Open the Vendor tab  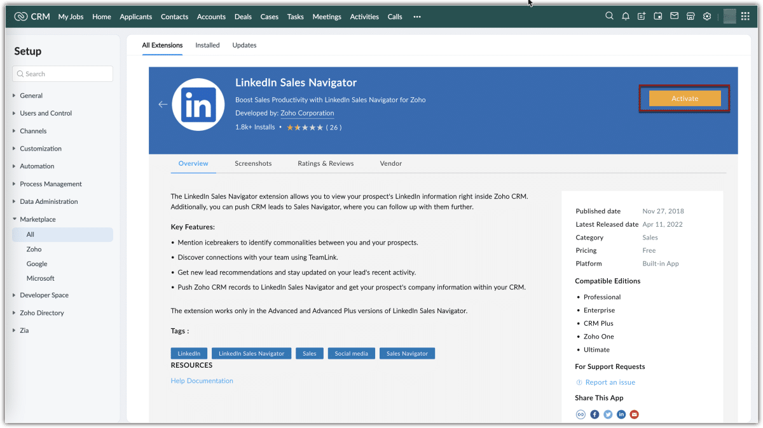[391, 164]
